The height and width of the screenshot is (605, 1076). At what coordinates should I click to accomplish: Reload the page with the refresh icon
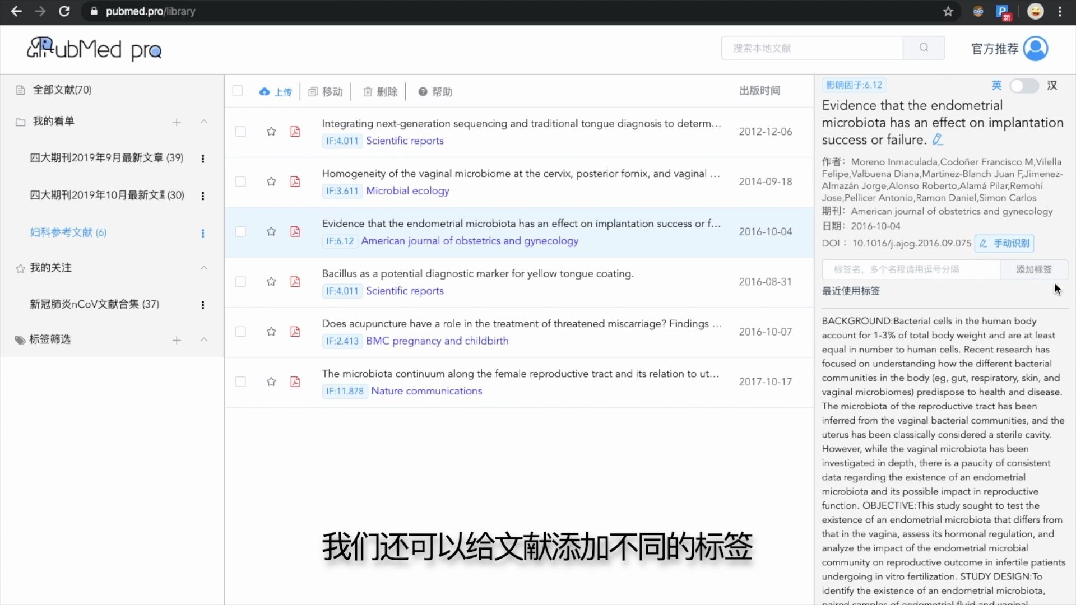pos(64,11)
